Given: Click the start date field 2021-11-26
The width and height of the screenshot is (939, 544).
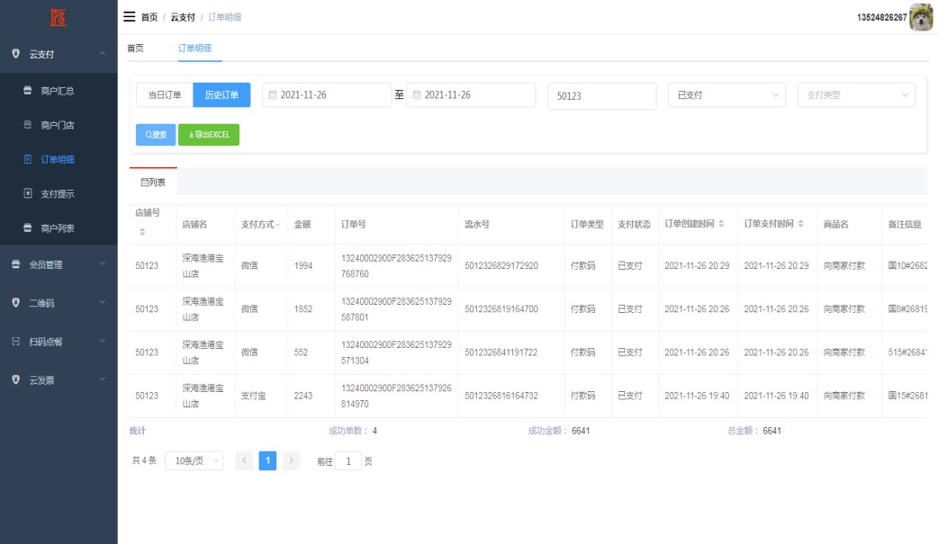Looking at the screenshot, I should (327, 95).
